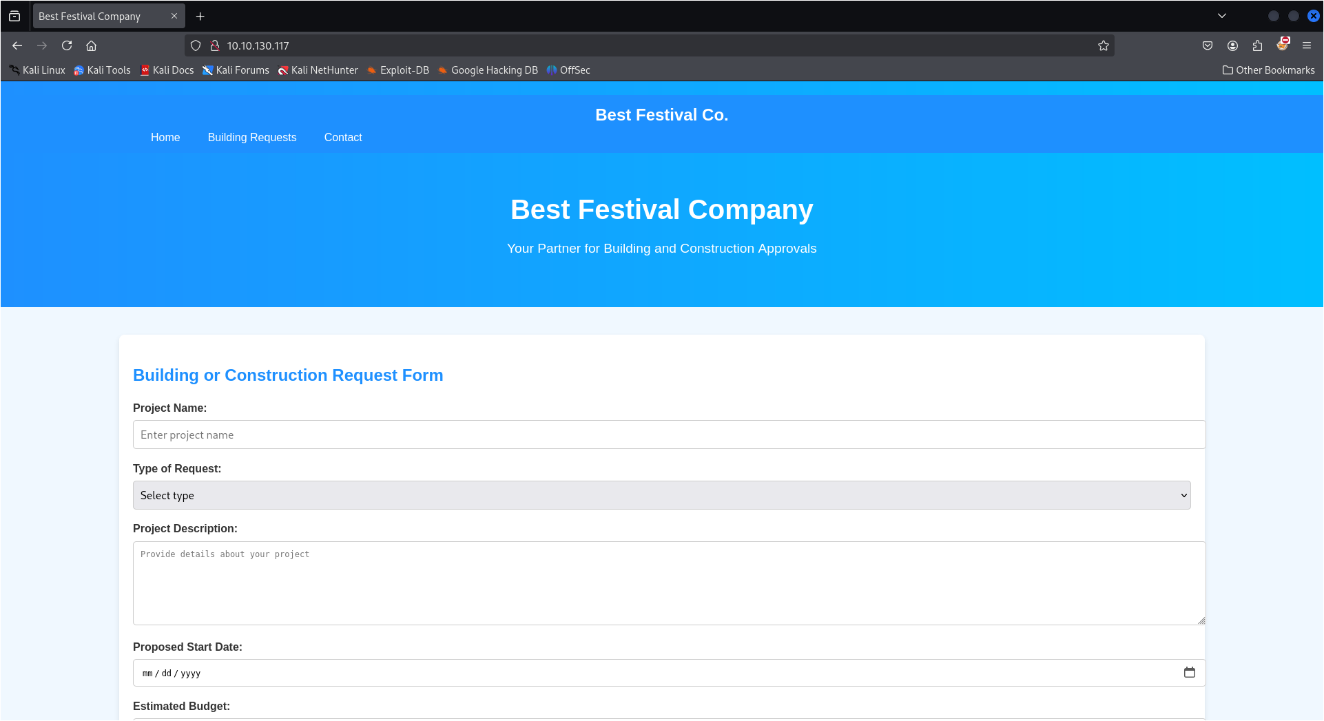Close the browser window
The width and height of the screenshot is (1324, 721).
[1313, 16]
